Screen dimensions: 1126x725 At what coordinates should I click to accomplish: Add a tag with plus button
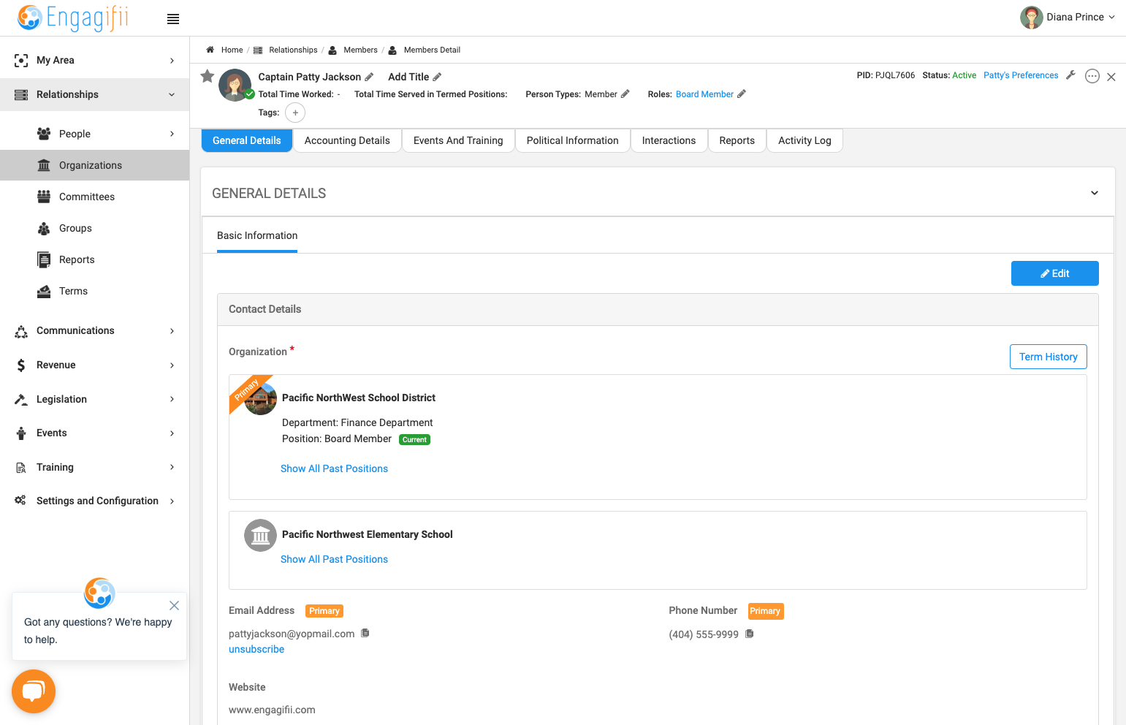(295, 113)
